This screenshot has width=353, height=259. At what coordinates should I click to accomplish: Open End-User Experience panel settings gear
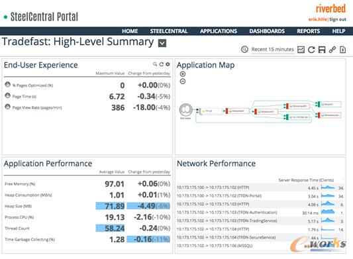pyautogui.click(x=168, y=64)
